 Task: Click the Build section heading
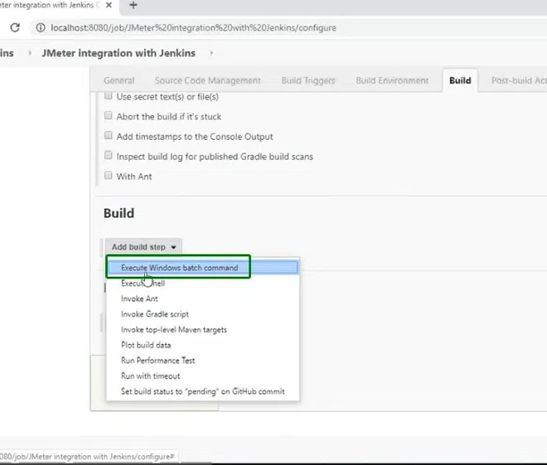coord(119,213)
